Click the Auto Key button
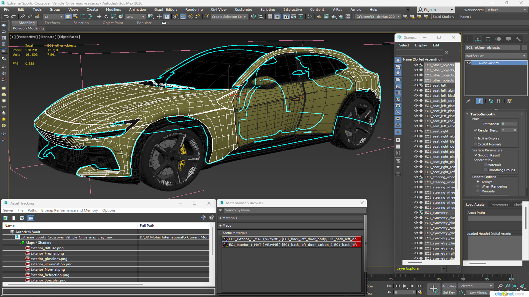Viewport: 529px width, 297px height. (x=449, y=286)
